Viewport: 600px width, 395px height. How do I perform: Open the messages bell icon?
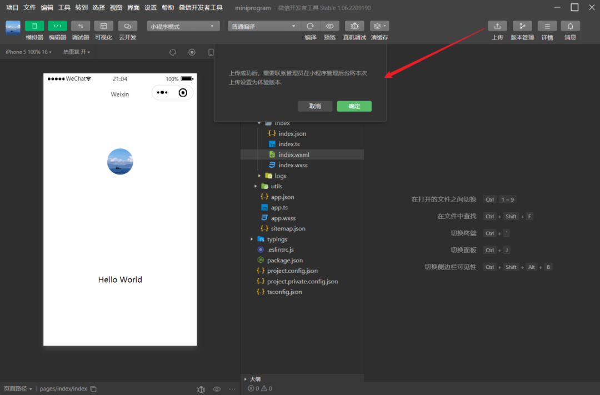click(570, 26)
